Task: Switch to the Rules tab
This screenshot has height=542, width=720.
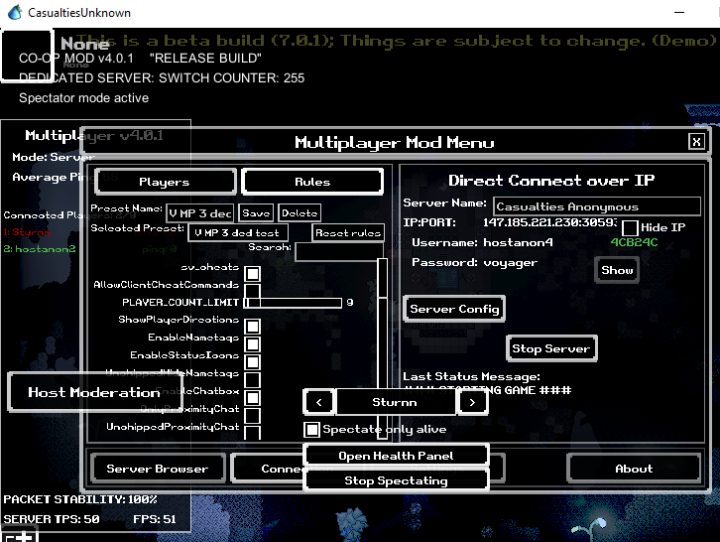Action: [312, 182]
